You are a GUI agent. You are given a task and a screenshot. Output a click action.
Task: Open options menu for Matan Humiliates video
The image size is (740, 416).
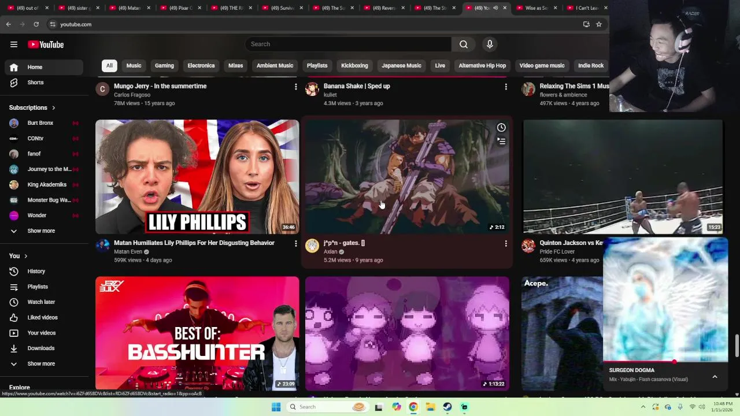(295, 244)
